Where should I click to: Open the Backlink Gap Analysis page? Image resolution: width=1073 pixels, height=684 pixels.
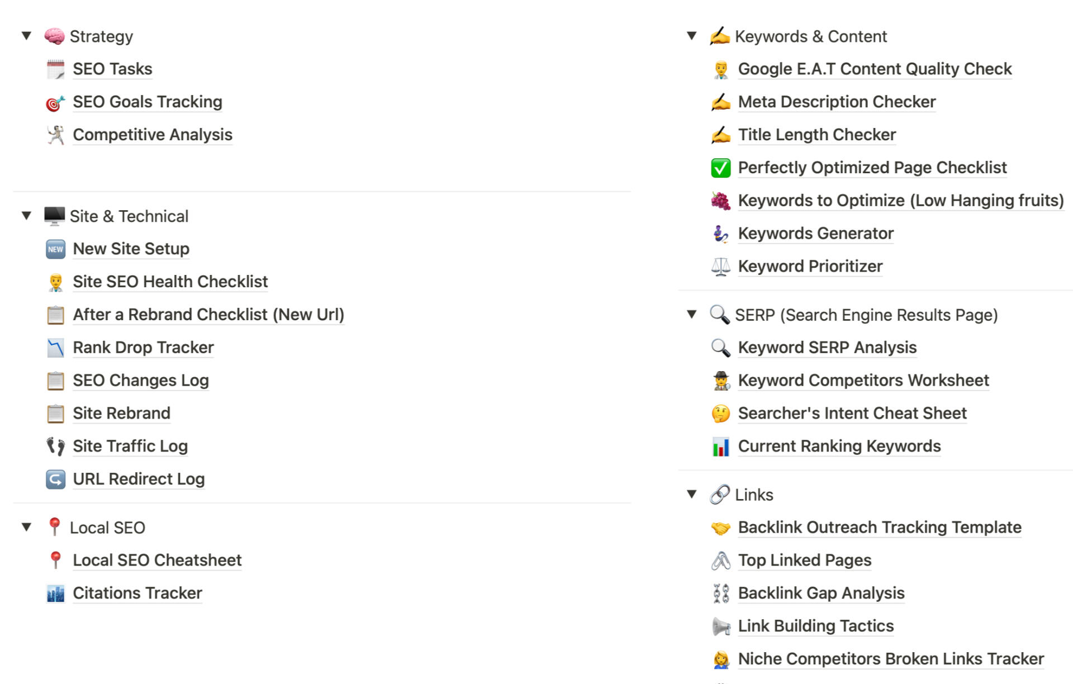click(821, 593)
